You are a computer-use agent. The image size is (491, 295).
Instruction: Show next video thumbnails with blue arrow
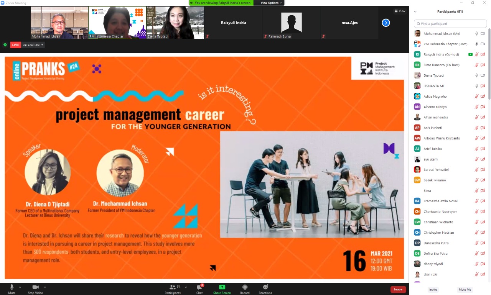tap(386, 23)
